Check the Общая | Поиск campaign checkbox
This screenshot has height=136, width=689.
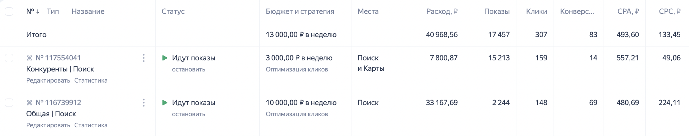pyautogui.click(x=9, y=103)
